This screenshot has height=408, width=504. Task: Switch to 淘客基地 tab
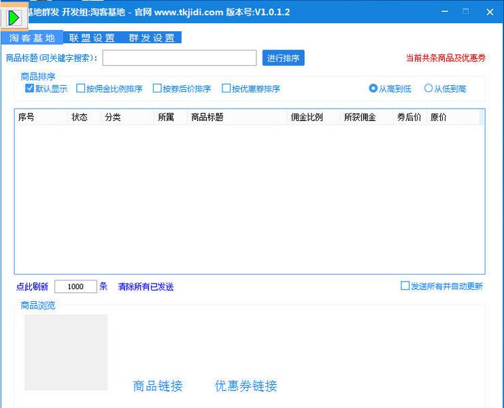click(32, 38)
